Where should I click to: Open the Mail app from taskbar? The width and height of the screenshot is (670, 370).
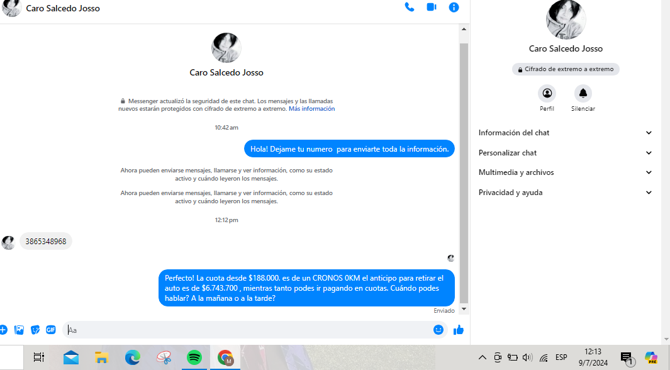(71, 357)
